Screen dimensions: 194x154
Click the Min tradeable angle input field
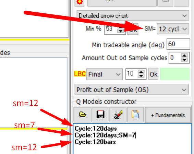tap(178, 44)
